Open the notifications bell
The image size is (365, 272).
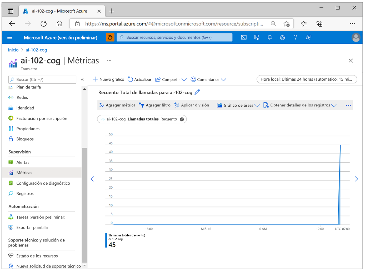(x=270, y=37)
